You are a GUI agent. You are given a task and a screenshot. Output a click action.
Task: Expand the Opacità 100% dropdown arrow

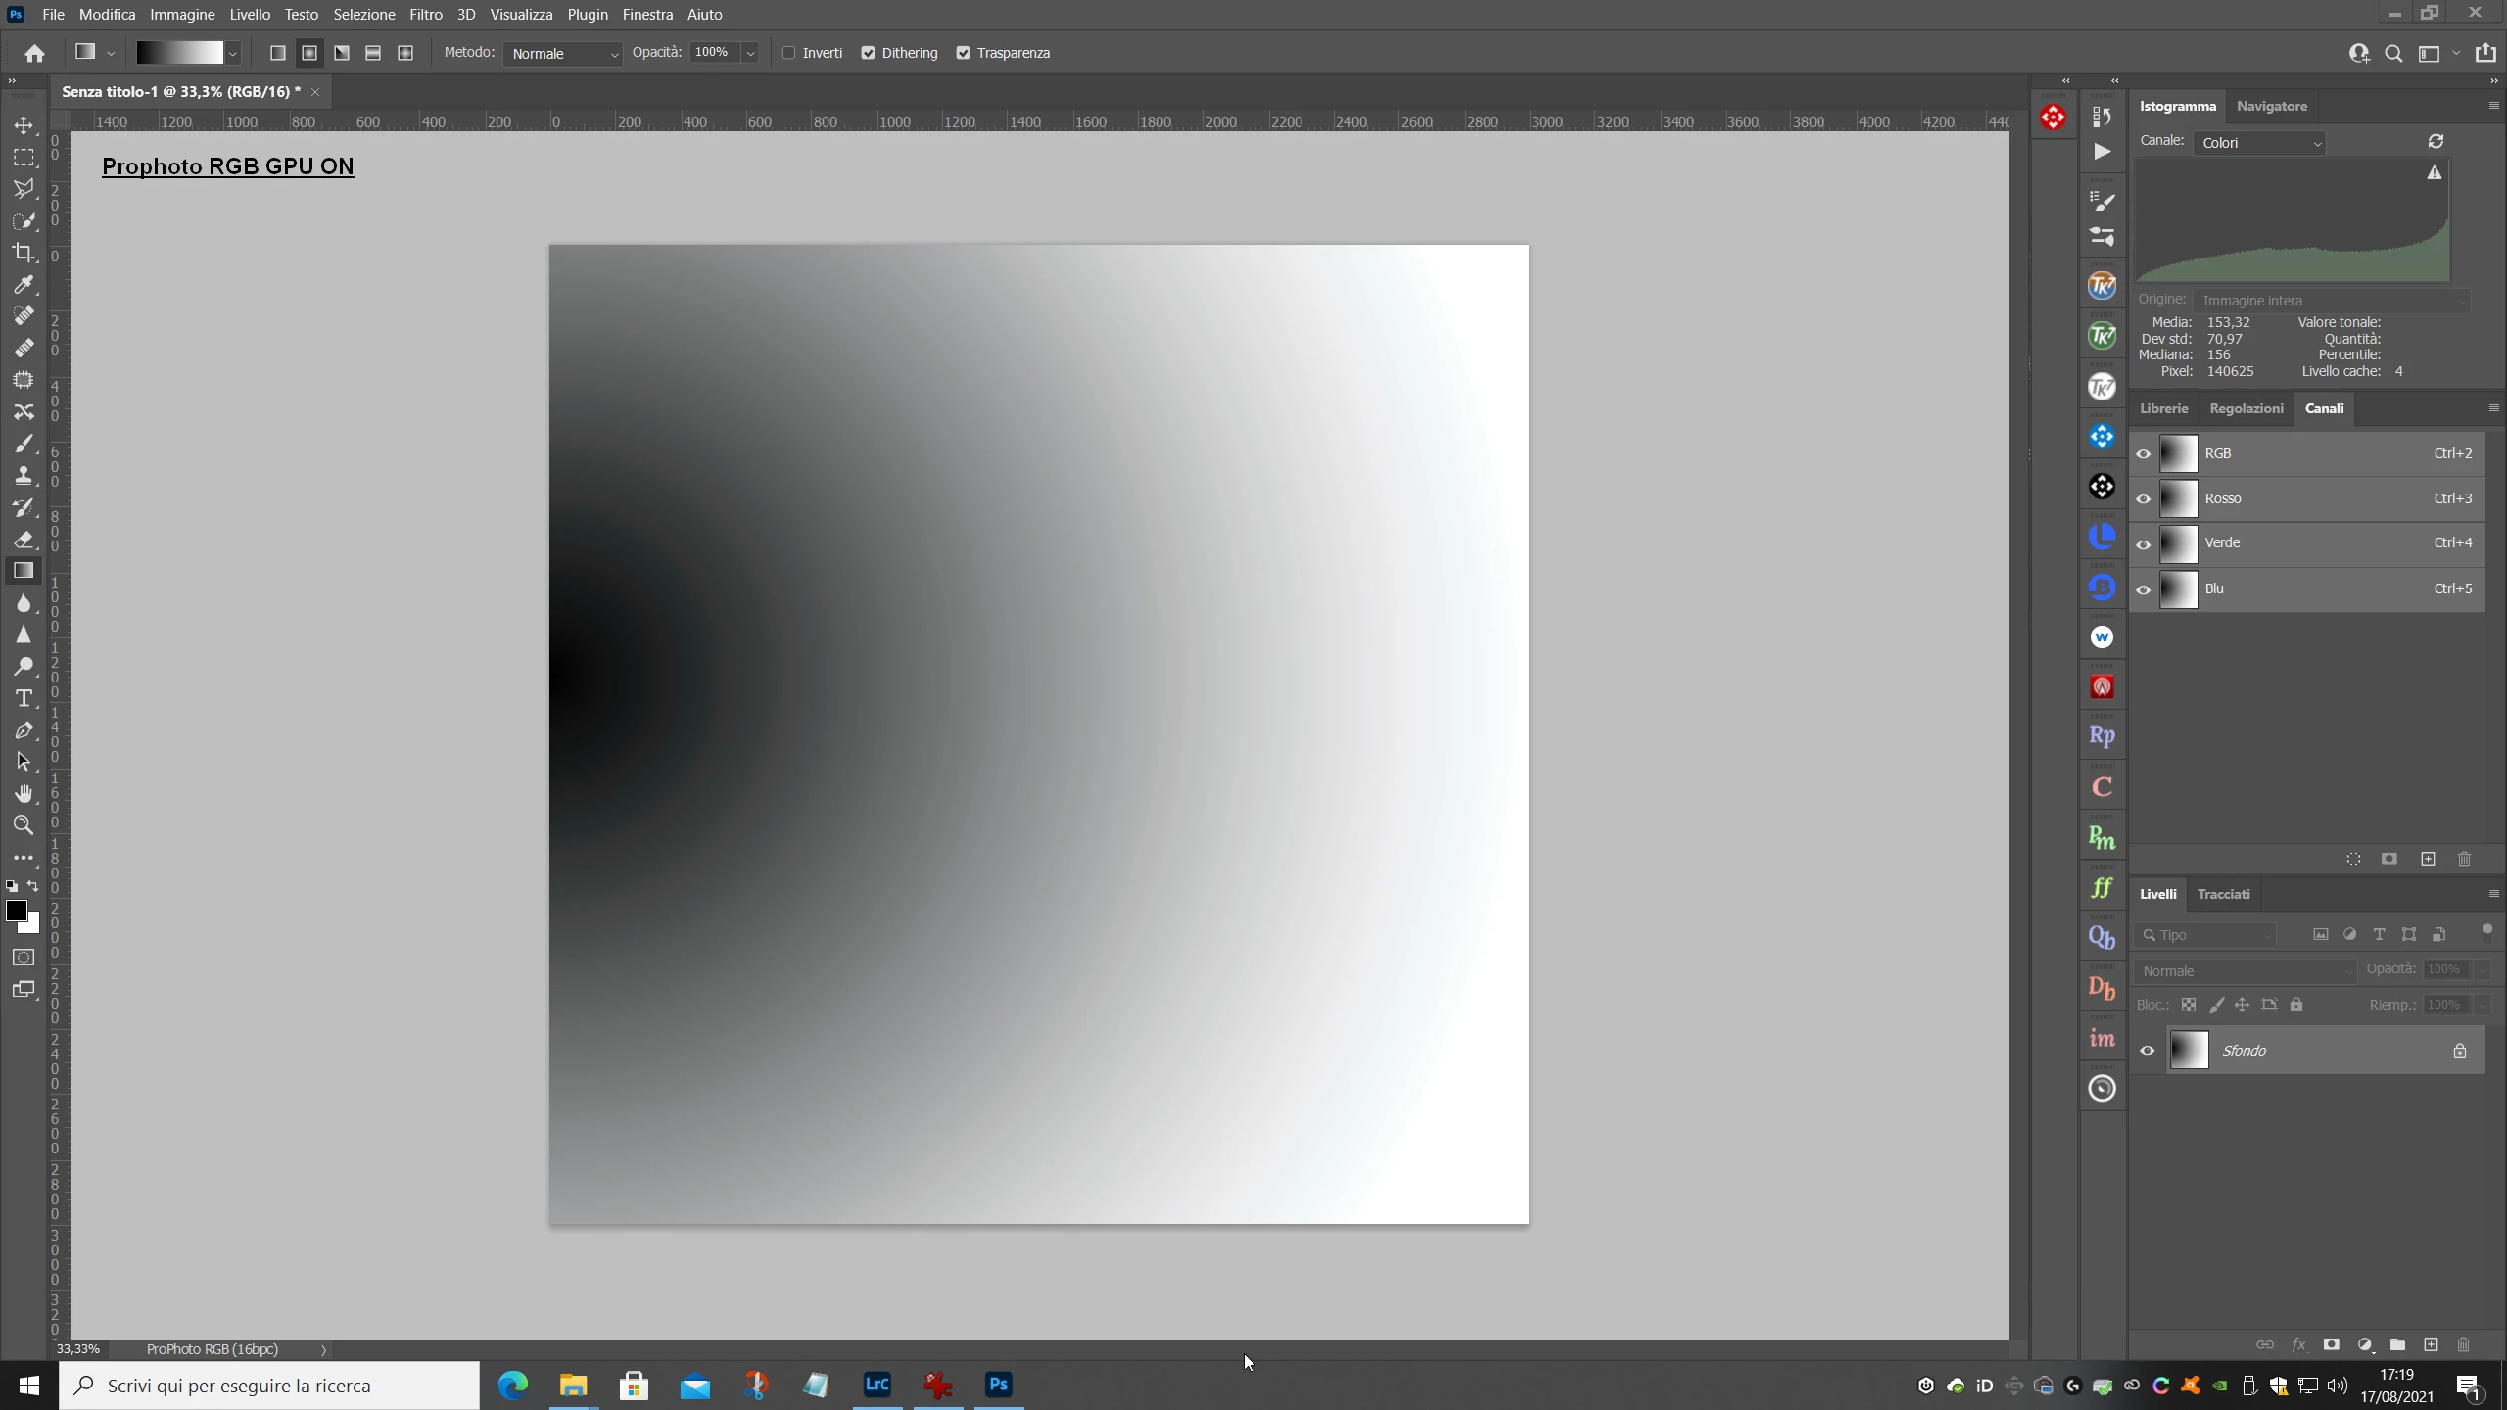[750, 53]
